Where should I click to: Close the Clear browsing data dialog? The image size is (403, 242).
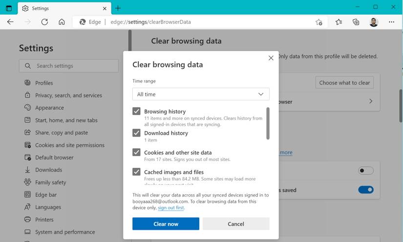pos(271,58)
